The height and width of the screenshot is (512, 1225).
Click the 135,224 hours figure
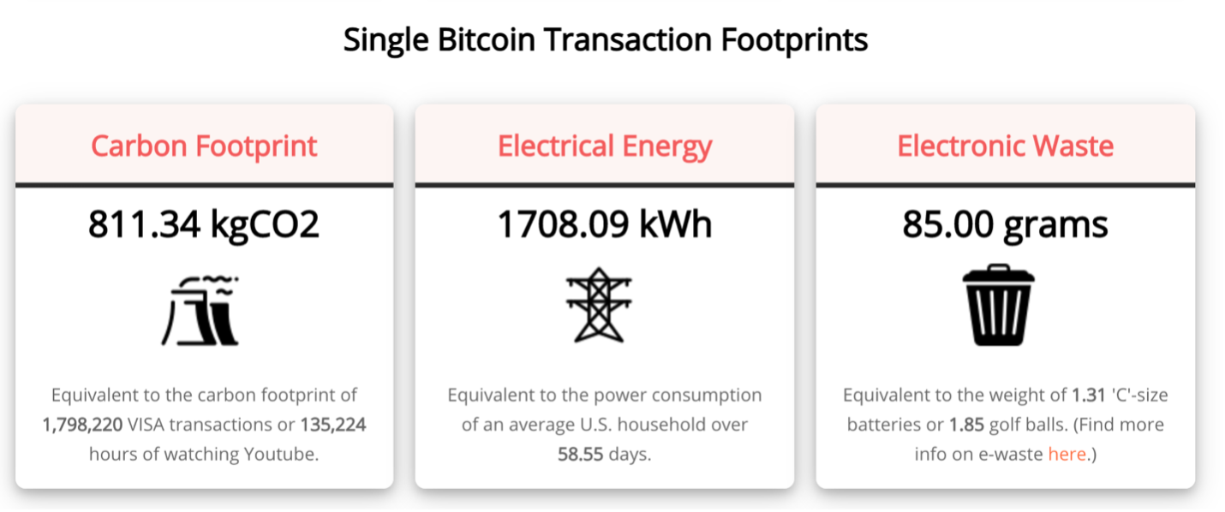tap(332, 425)
